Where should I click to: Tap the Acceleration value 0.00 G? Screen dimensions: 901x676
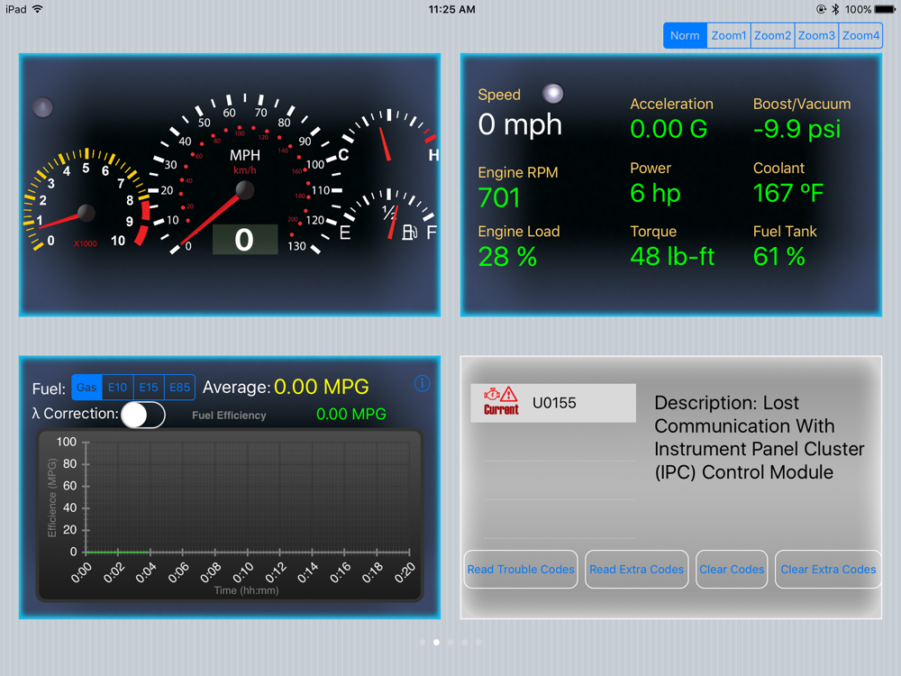coord(669,129)
